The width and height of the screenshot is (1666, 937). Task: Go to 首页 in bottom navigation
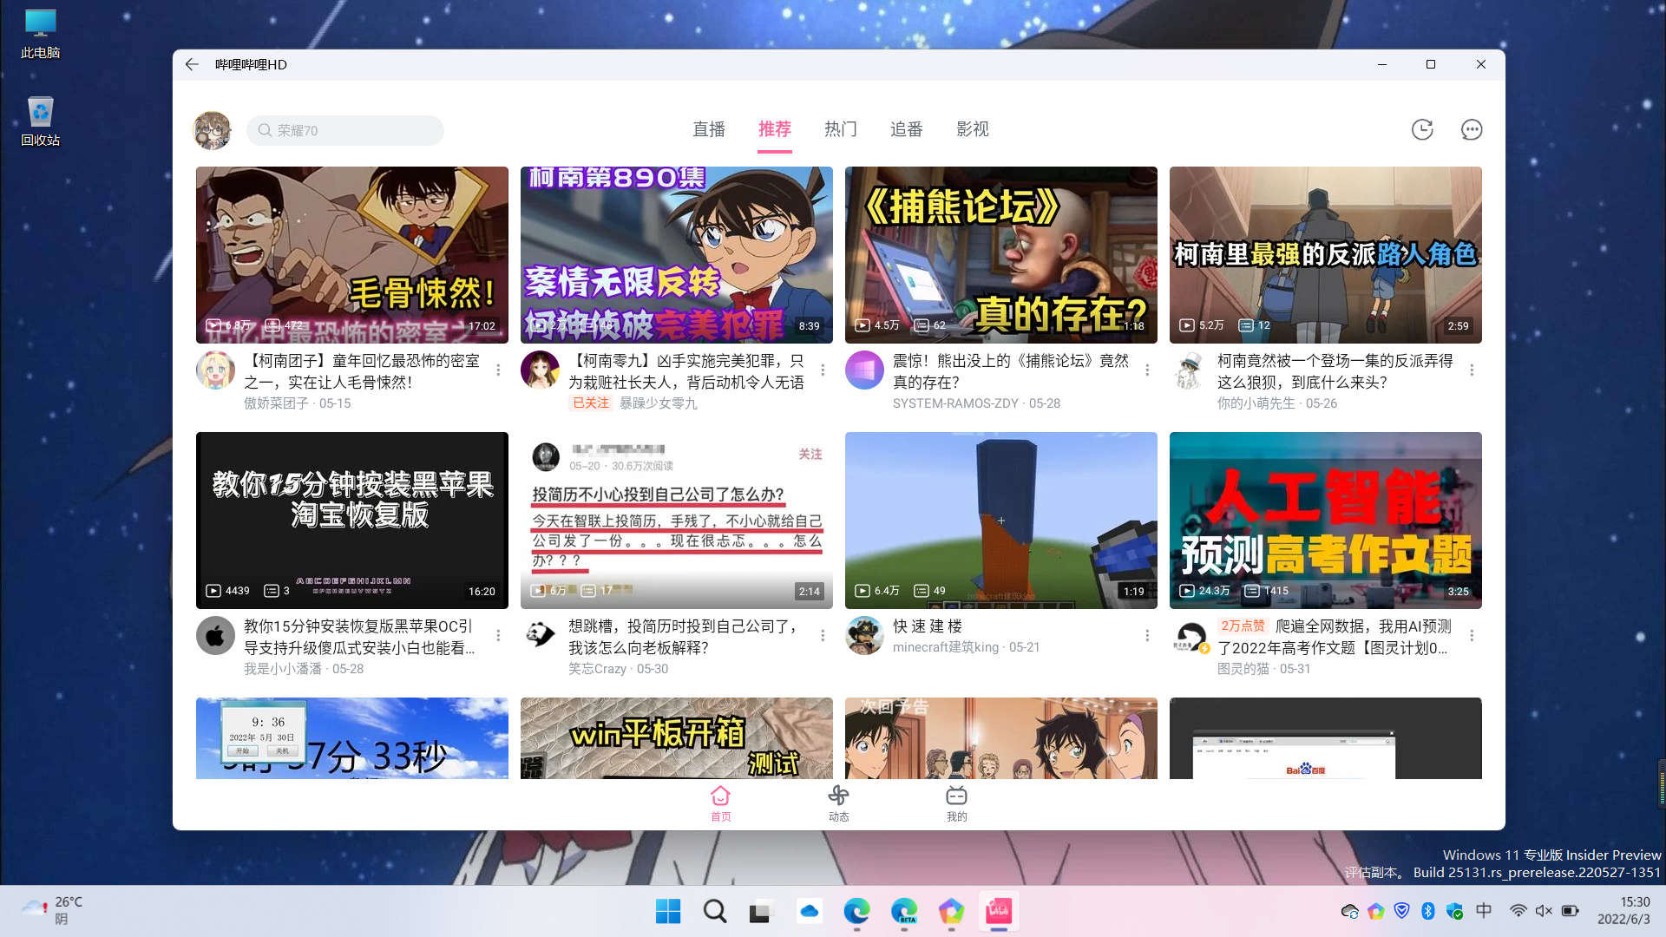click(x=721, y=803)
